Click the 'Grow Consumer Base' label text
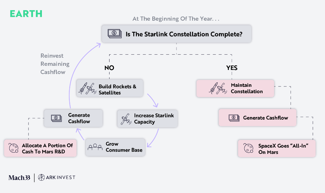Viewport: 325px width, 193px height. coord(124,147)
